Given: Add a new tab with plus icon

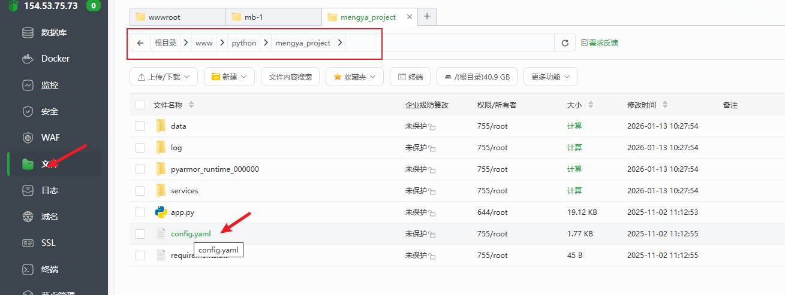Looking at the screenshot, I should tap(427, 17).
